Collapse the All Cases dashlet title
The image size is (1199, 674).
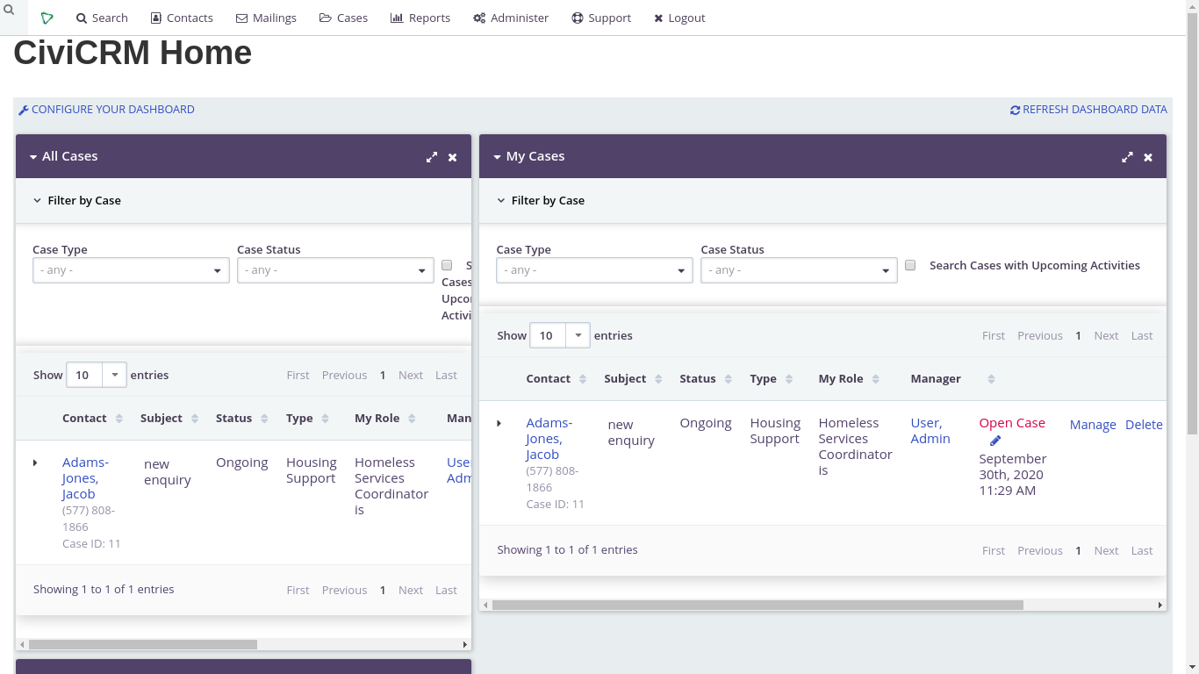(x=64, y=156)
